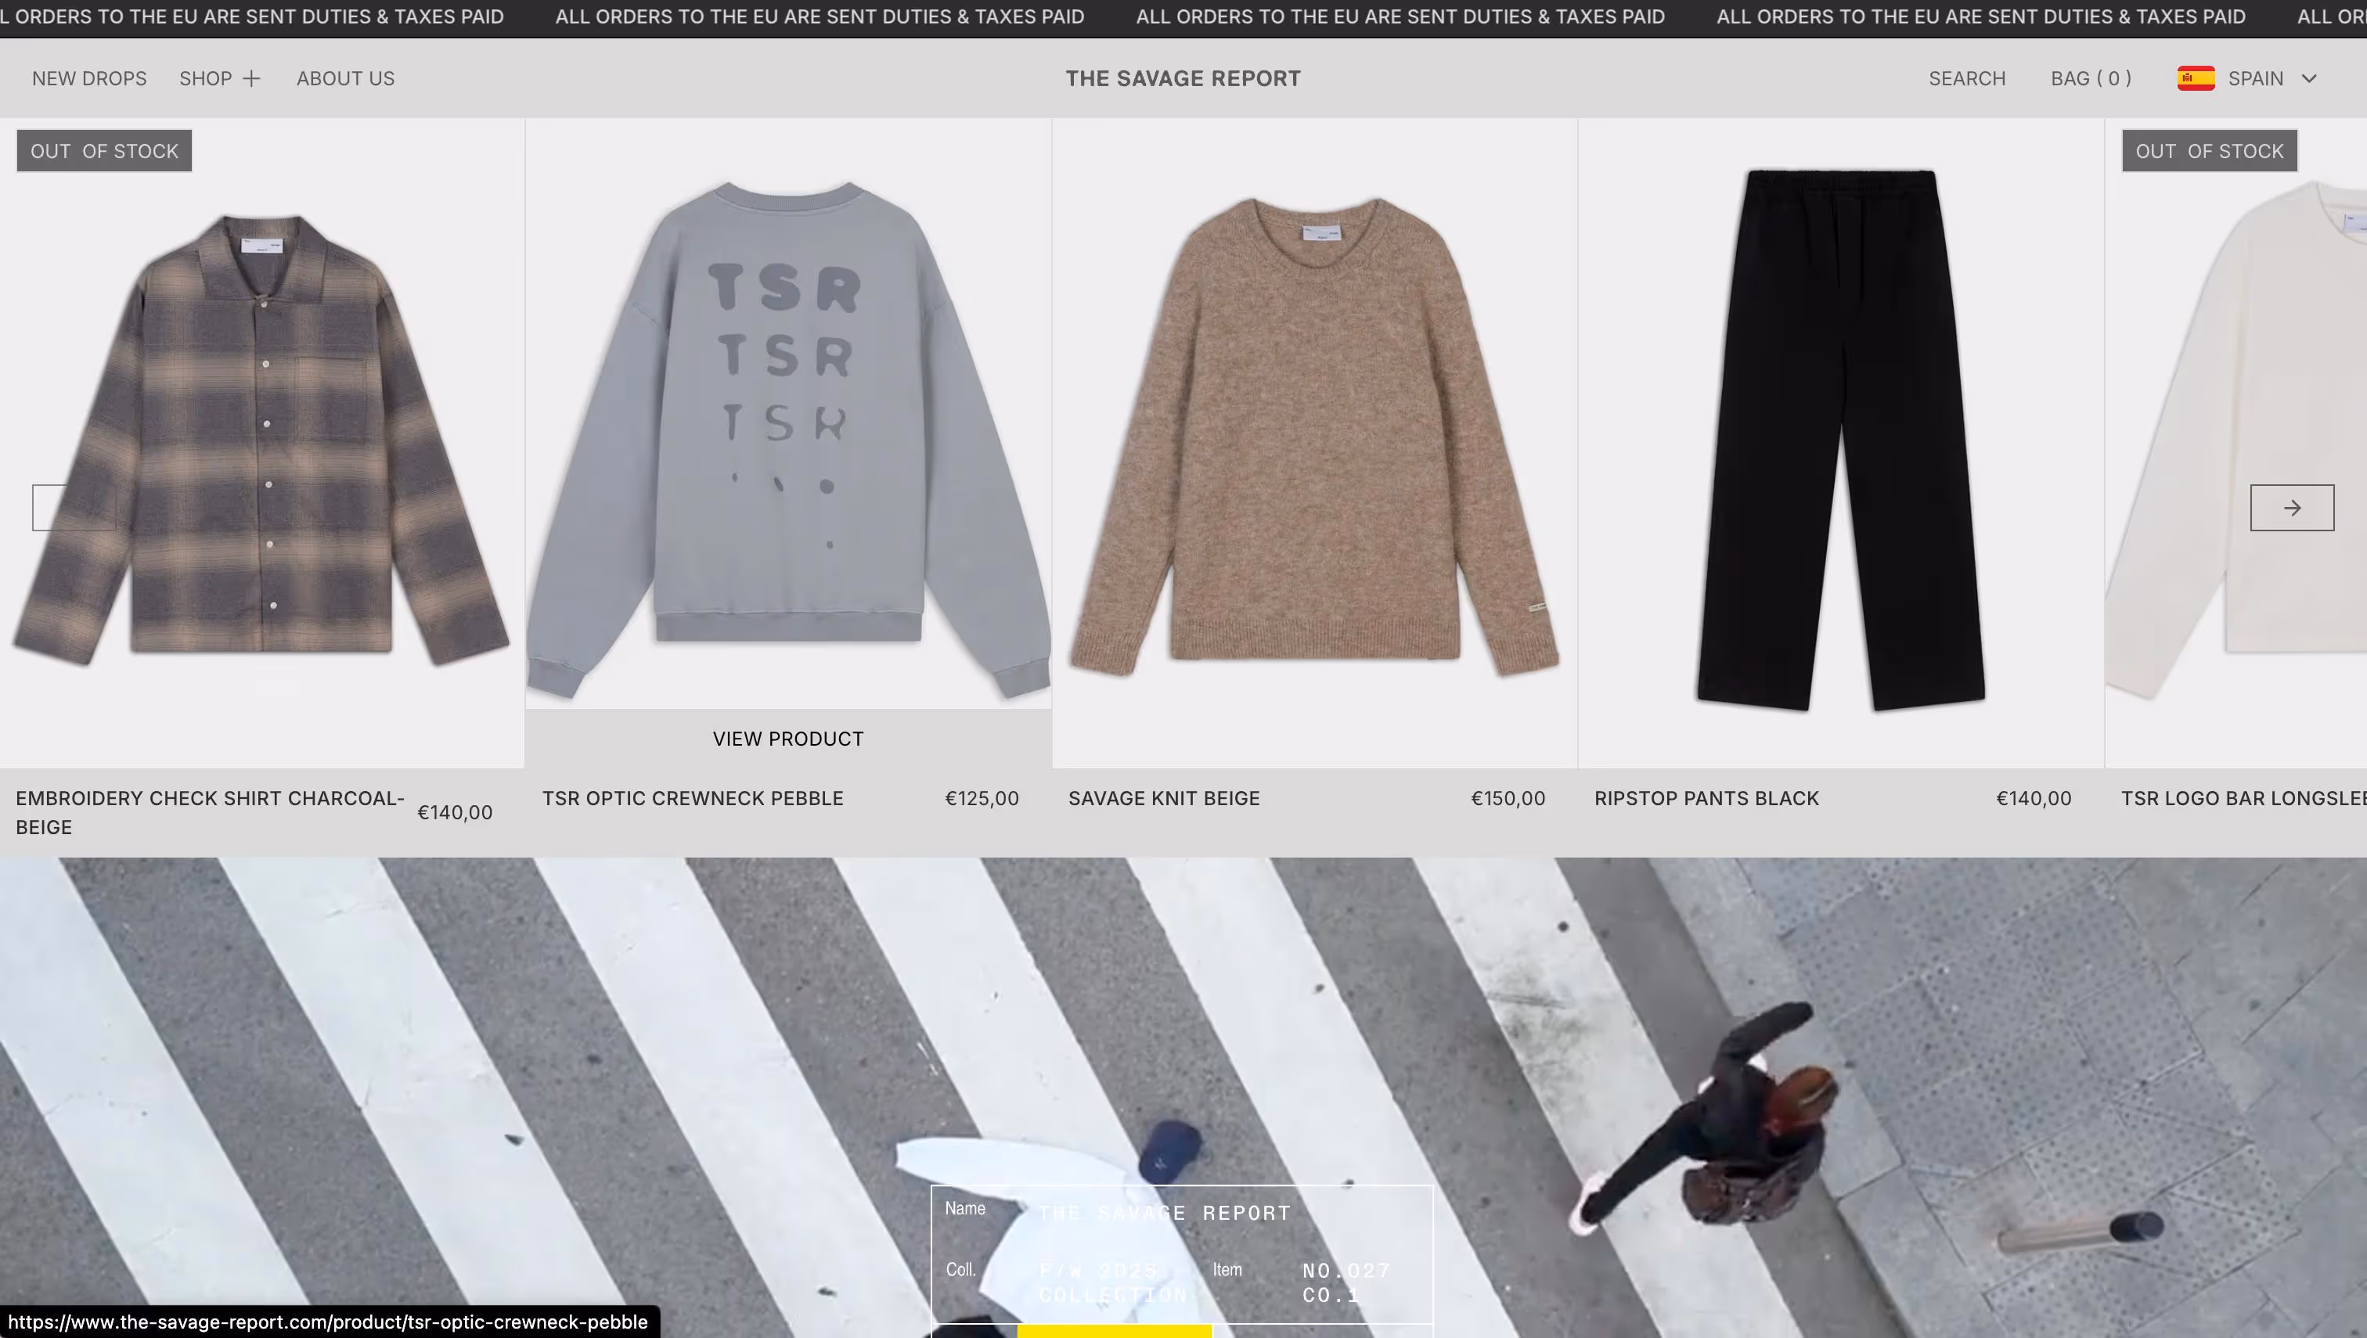Viewport: 2367px width, 1338px height.
Task: Click the carousel previous arrow button
Action: (x=74, y=507)
